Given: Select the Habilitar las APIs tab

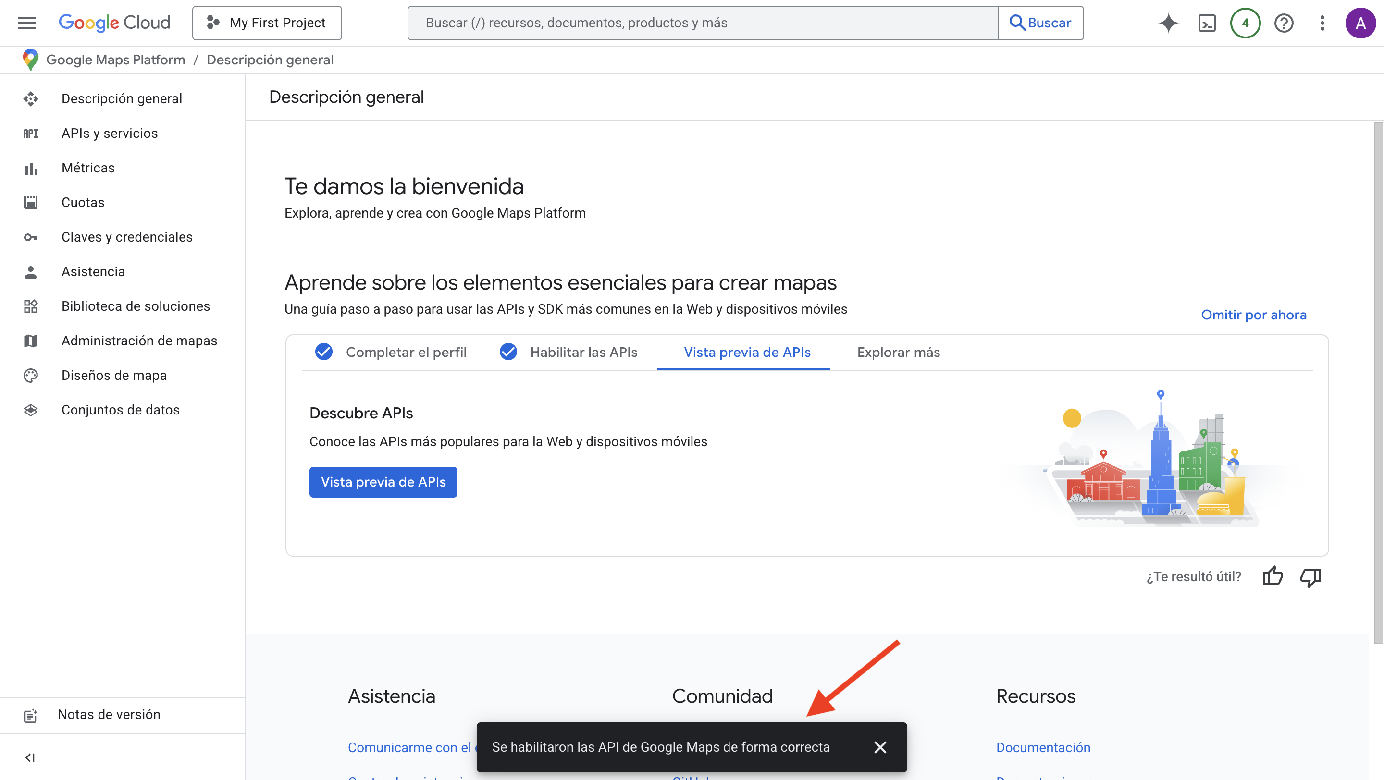Looking at the screenshot, I should [x=568, y=352].
